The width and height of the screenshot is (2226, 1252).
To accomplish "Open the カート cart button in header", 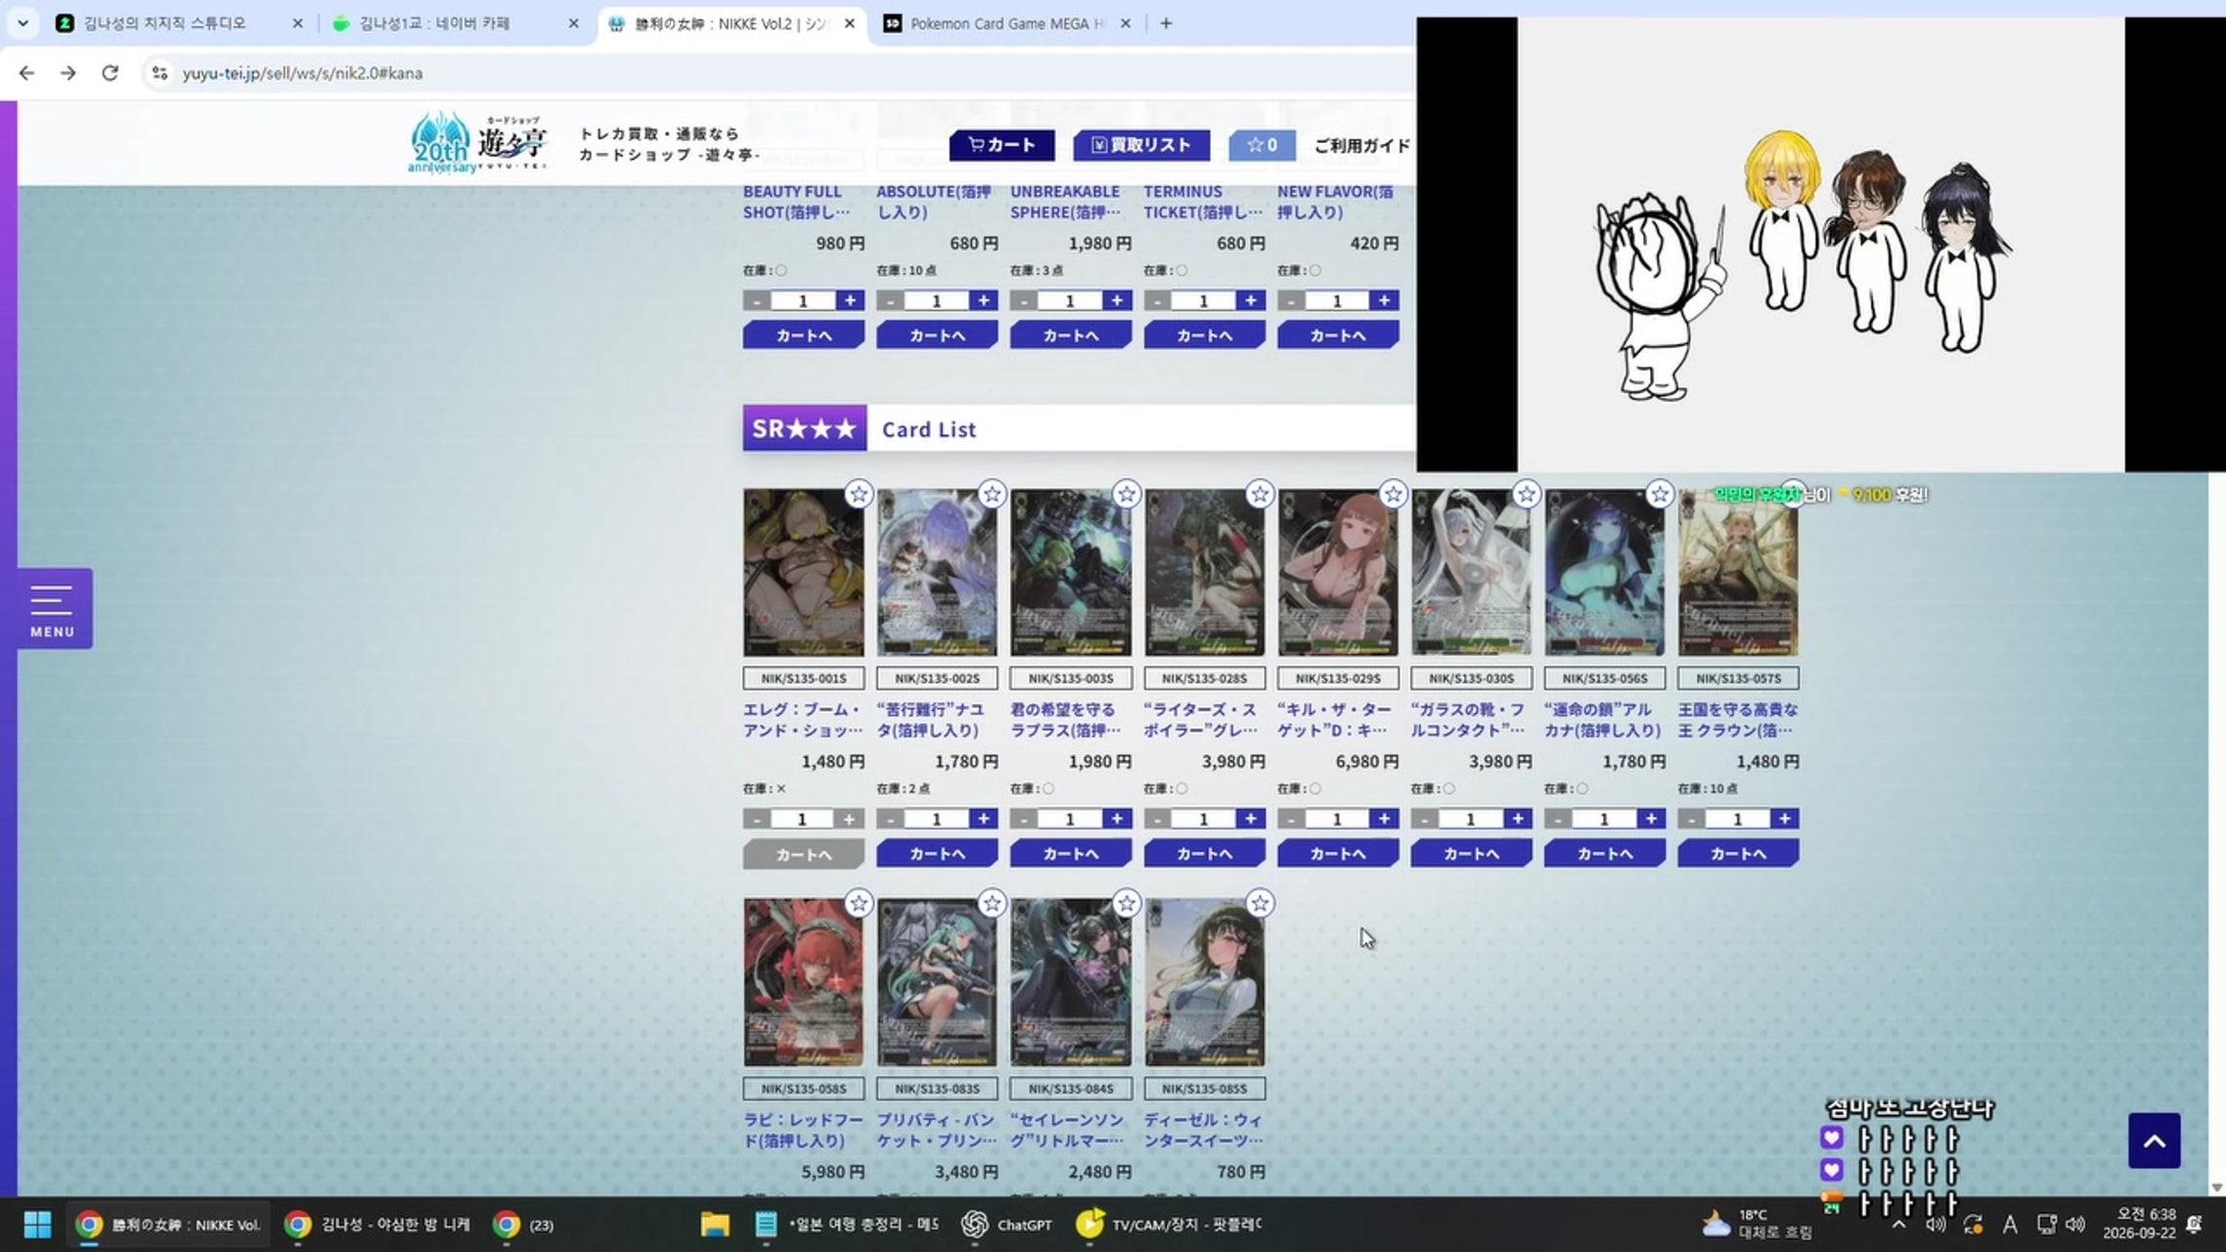I will tap(1002, 145).
